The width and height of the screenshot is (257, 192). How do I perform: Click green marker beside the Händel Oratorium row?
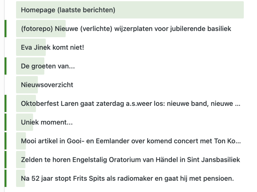[6, 160]
